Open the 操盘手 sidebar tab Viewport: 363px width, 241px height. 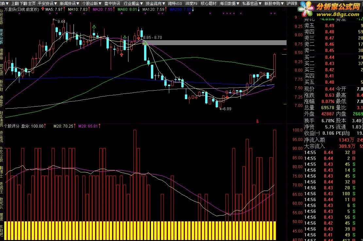tap(2, 101)
